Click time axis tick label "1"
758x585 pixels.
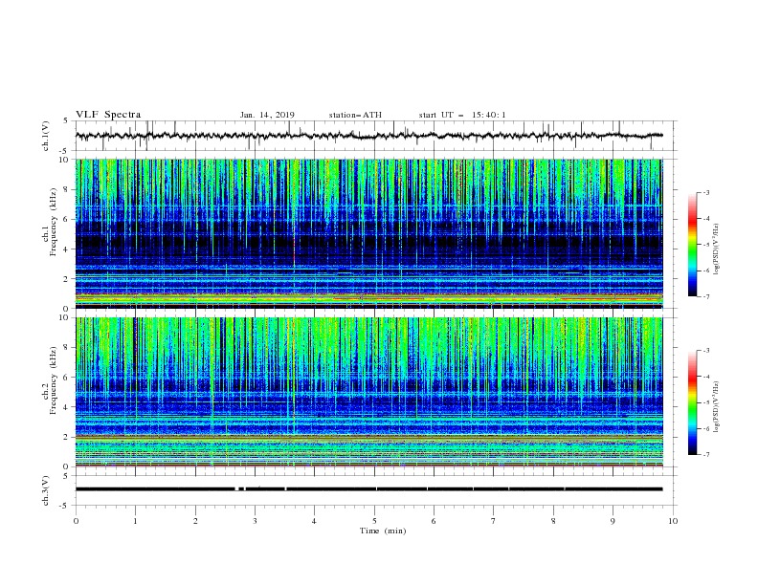pyautogui.click(x=135, y=521)
